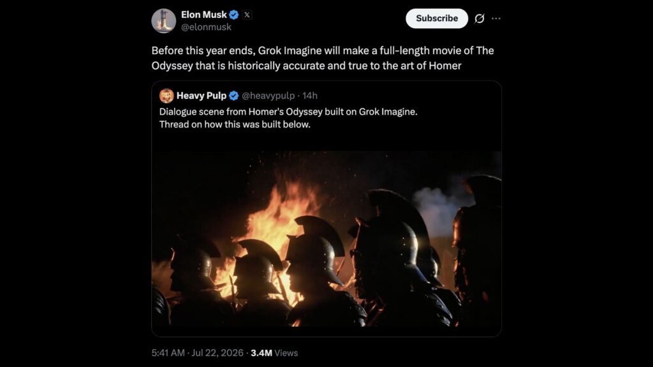The width and height of the screenshot is (653, 367).
Task: Click the blue verified badge beside Elon Musk
Action: point(234,15)
